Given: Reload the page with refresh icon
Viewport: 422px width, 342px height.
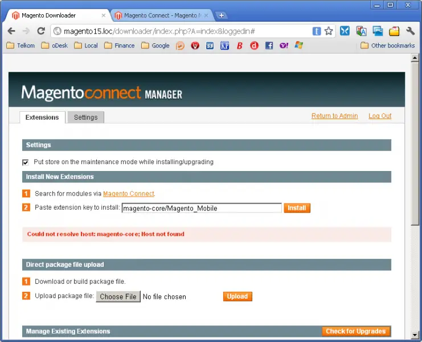Looking at the screenshot, I should click(x=41, y=31).
